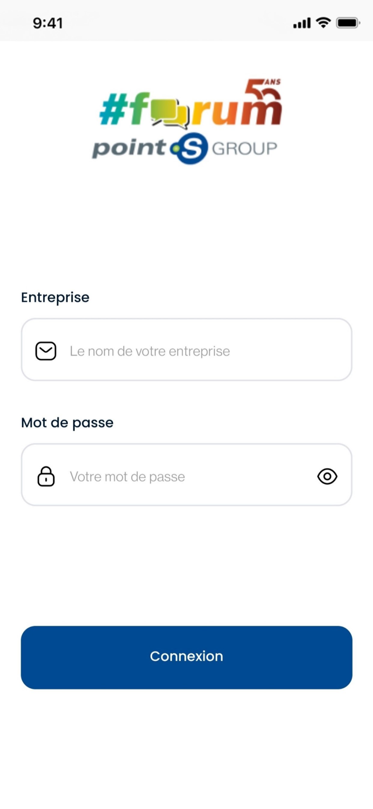Tap the chat bubbles in the forum logo
Viewport: 373px width, 809px height.
[169, 115]
